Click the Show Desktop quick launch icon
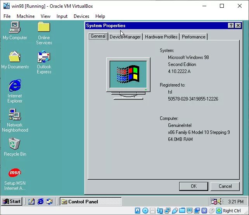The width and height of the screenshot is (249, 215). (31, 201)
